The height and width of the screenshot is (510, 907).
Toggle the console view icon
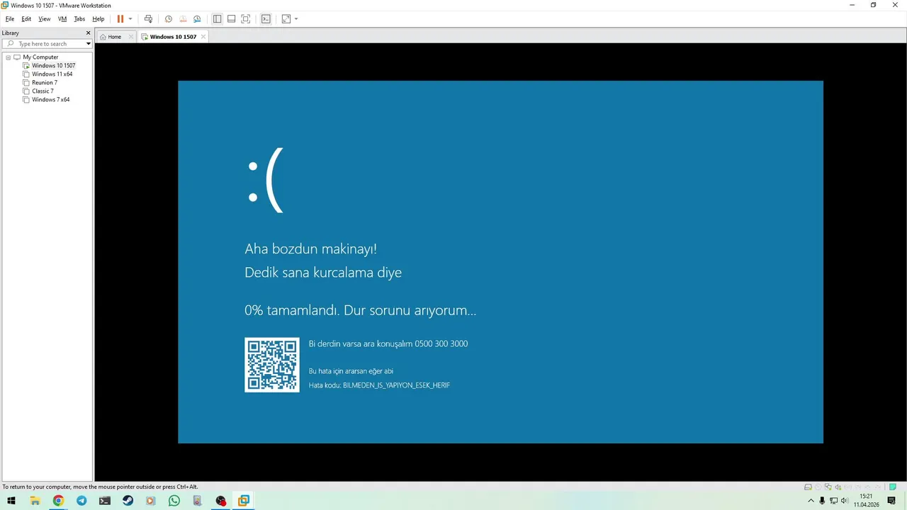coord(266,19)
